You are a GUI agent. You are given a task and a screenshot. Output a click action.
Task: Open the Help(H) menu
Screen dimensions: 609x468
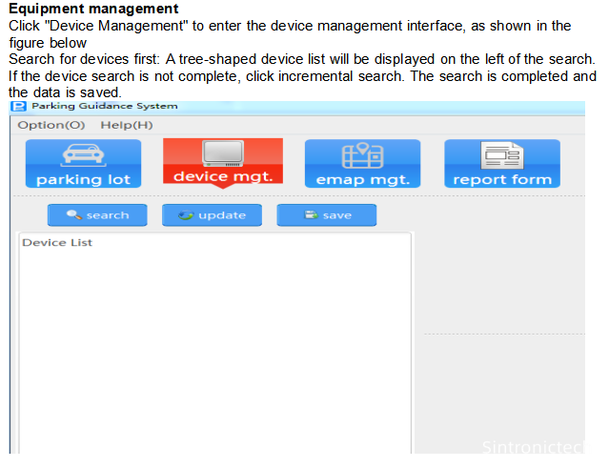127,125
